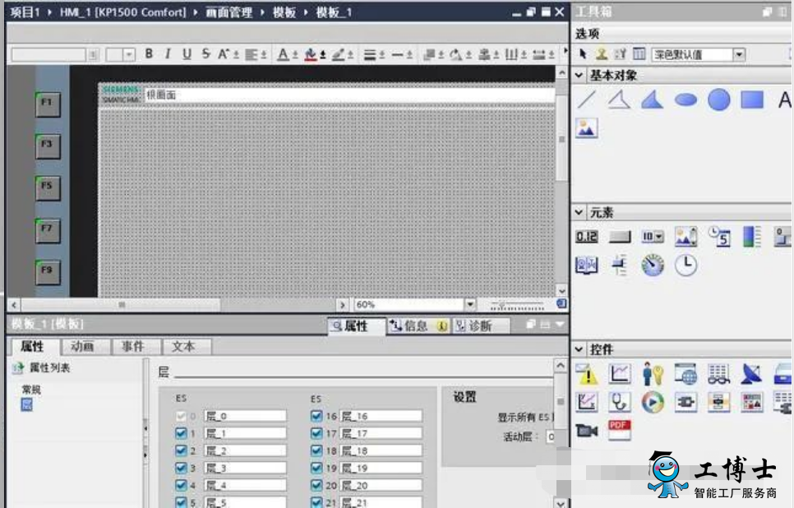Toggle the ES checkbox for 层_1
This screenshot has height=508, width=794.
click(x=181, y=433)
